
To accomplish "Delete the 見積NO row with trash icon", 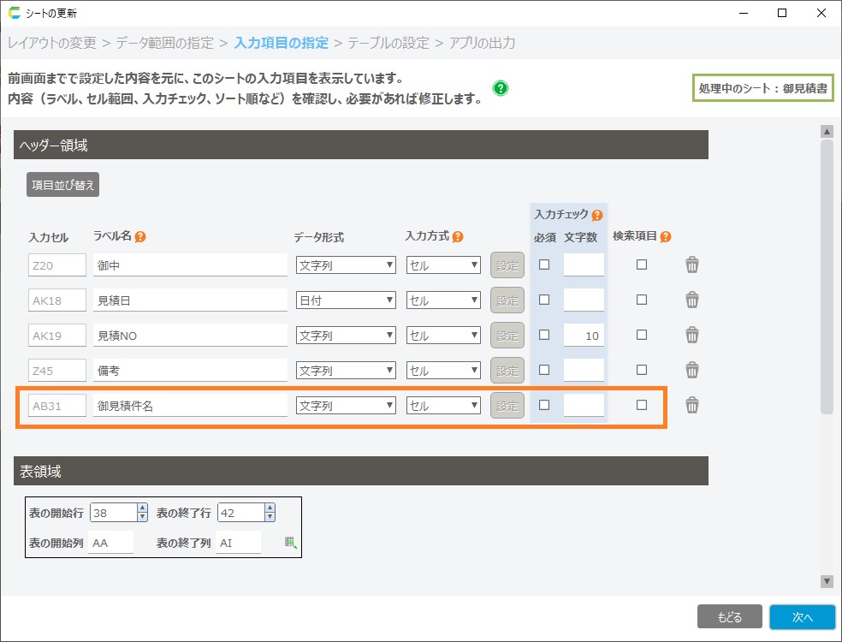I will (x=692, y=336).
